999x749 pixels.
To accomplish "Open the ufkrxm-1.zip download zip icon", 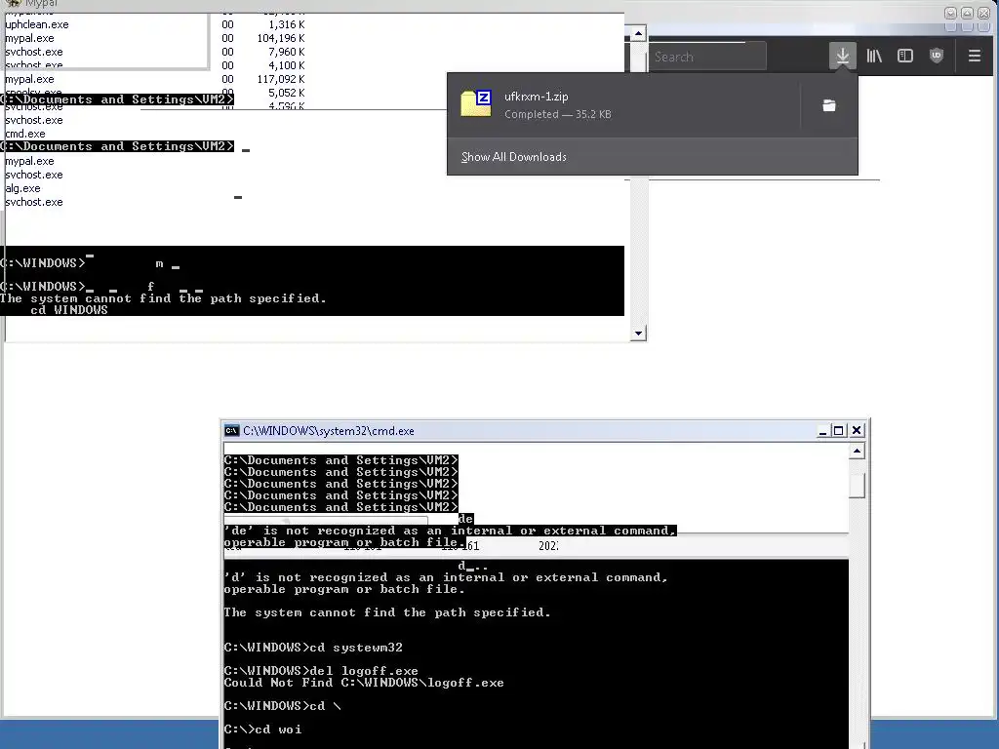I will [476, 103].
